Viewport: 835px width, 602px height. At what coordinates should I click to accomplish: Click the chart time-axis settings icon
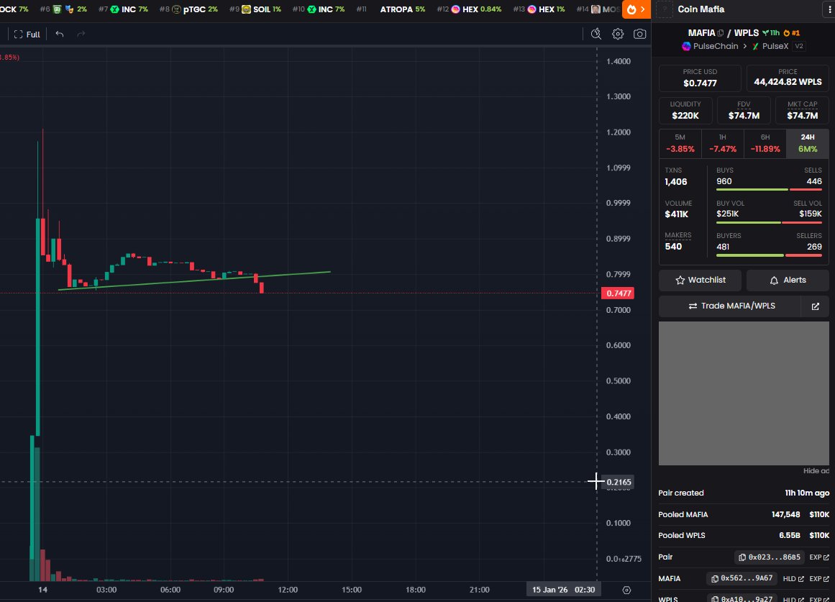(626, 590)
